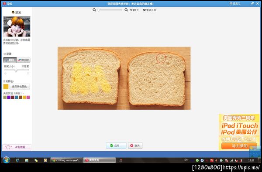This screenshot has width=262, height=172.
Task: Click the zoom in magnifier icon
Action: [x=126, y=10]
